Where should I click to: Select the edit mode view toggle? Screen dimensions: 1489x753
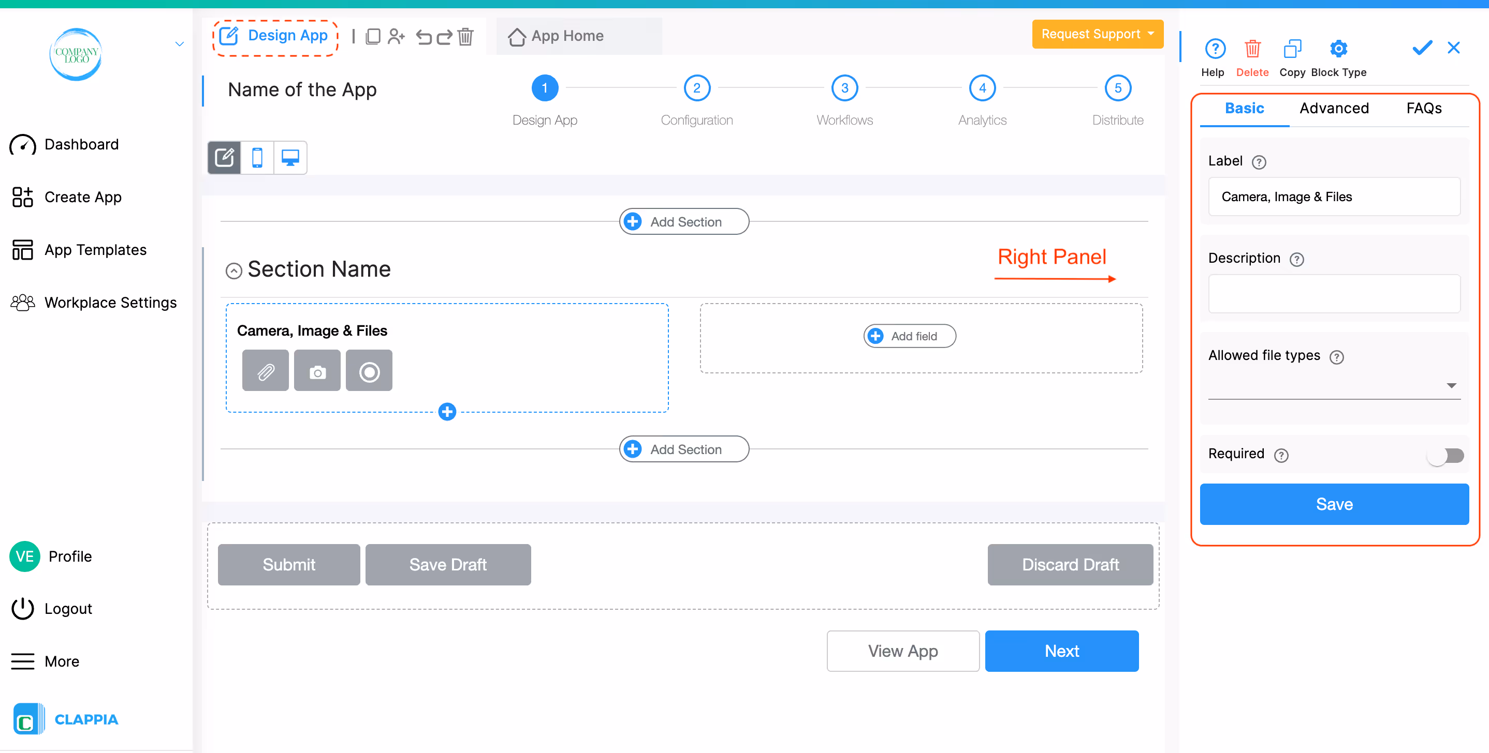tap(224, 157)
